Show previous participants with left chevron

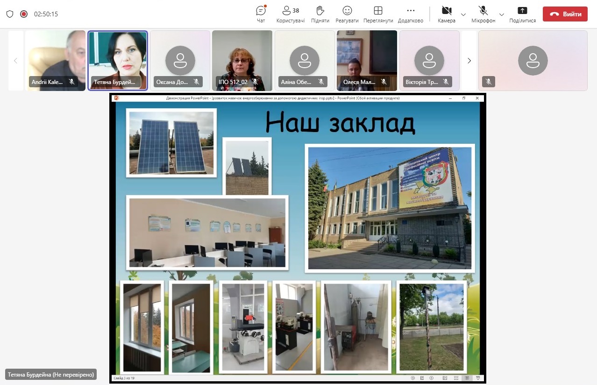15,61
